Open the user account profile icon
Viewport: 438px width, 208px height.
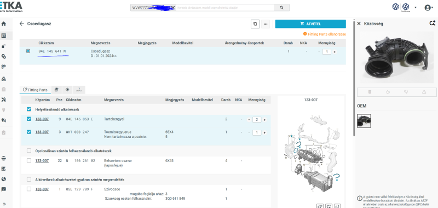[x=428, y=8]
